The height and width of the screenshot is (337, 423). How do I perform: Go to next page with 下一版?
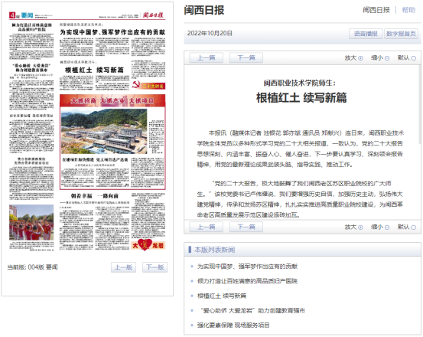(155, 267)
